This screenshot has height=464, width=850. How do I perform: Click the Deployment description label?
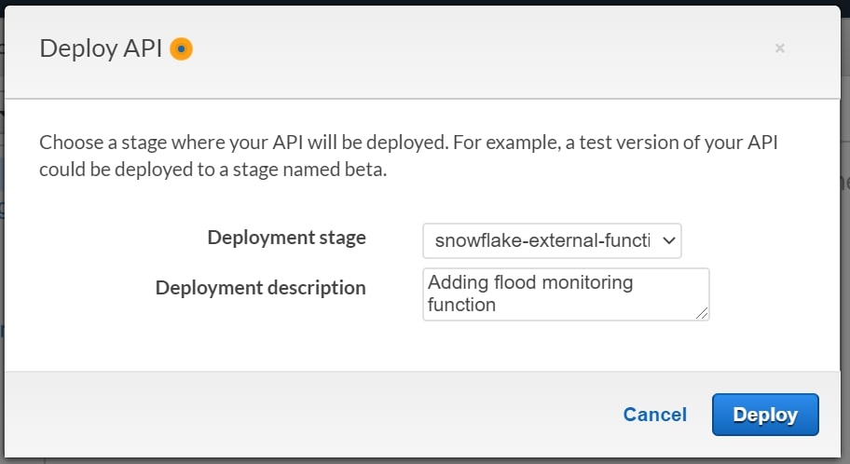click(x=261, y=287)
